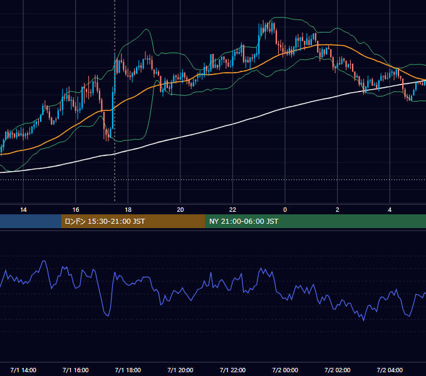This screenshot has height=376, width=426.
Task: Click the 16 hour label on chart axis
Action: click(x=76, y=210)
